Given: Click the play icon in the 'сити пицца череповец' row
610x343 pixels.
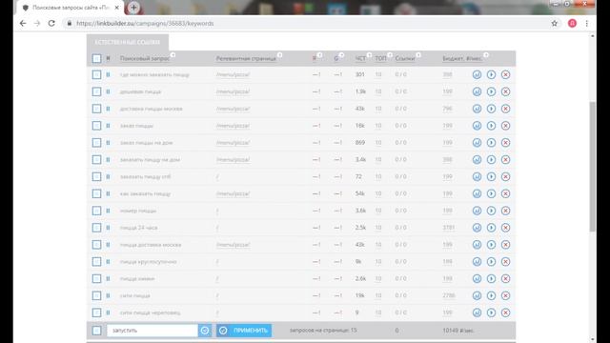Looking at the screenshot, I should 492,313.
